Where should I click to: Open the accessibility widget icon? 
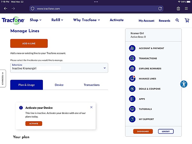pyautogui.click(x=184, y=84)
